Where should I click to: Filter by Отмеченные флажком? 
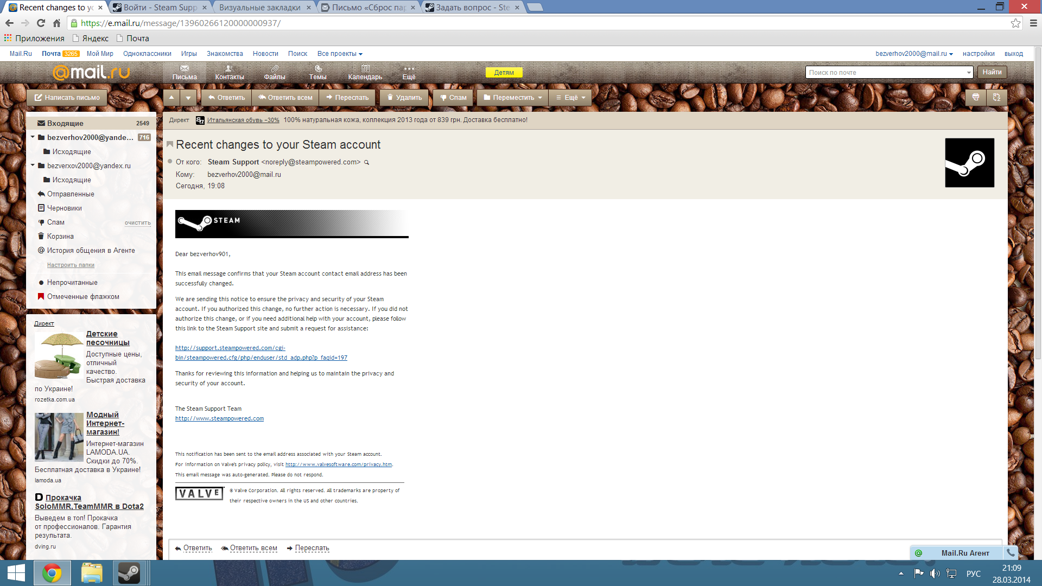(x=83, y=296)
